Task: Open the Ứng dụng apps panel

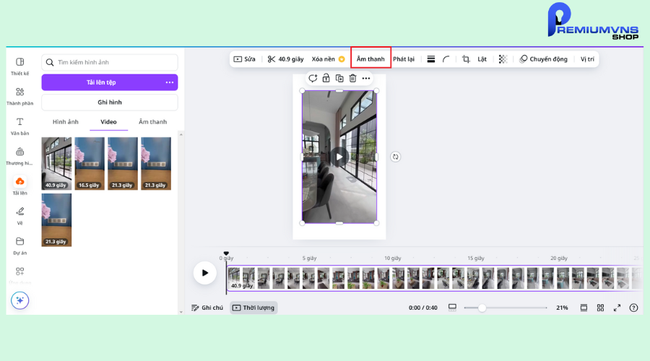Action: point(19,275)
